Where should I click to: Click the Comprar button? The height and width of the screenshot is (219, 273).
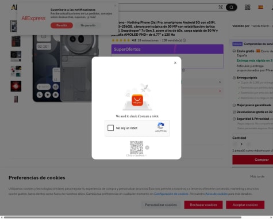coord(253,160)
